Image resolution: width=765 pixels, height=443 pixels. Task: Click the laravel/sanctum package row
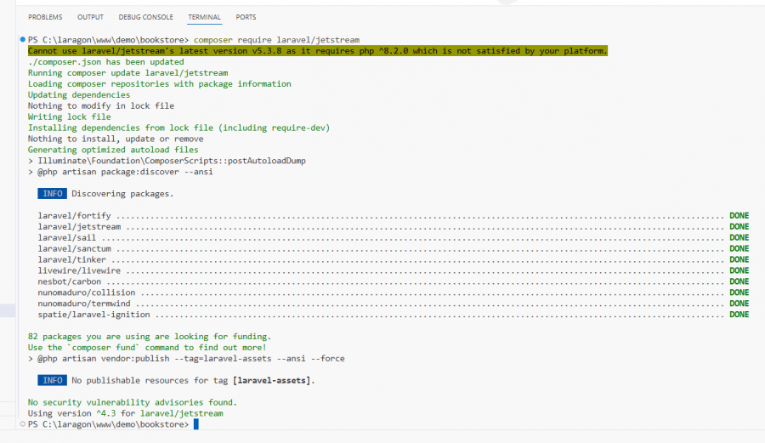394,248
